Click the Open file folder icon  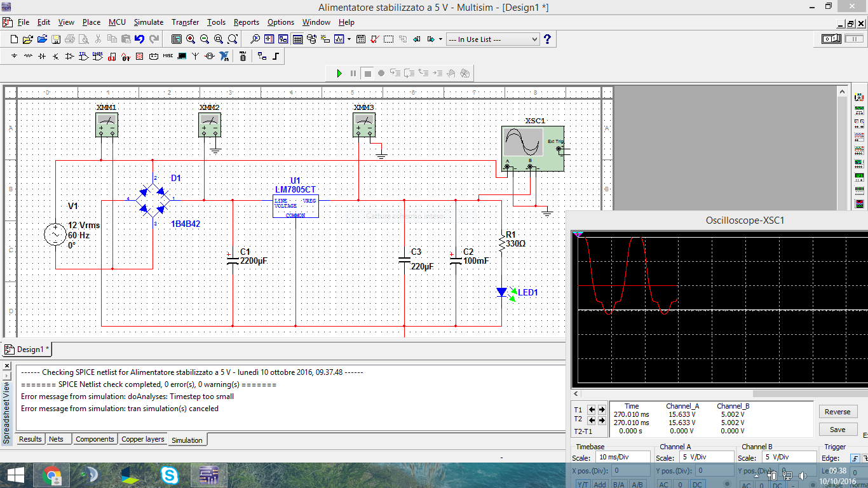tap(28, 39)
